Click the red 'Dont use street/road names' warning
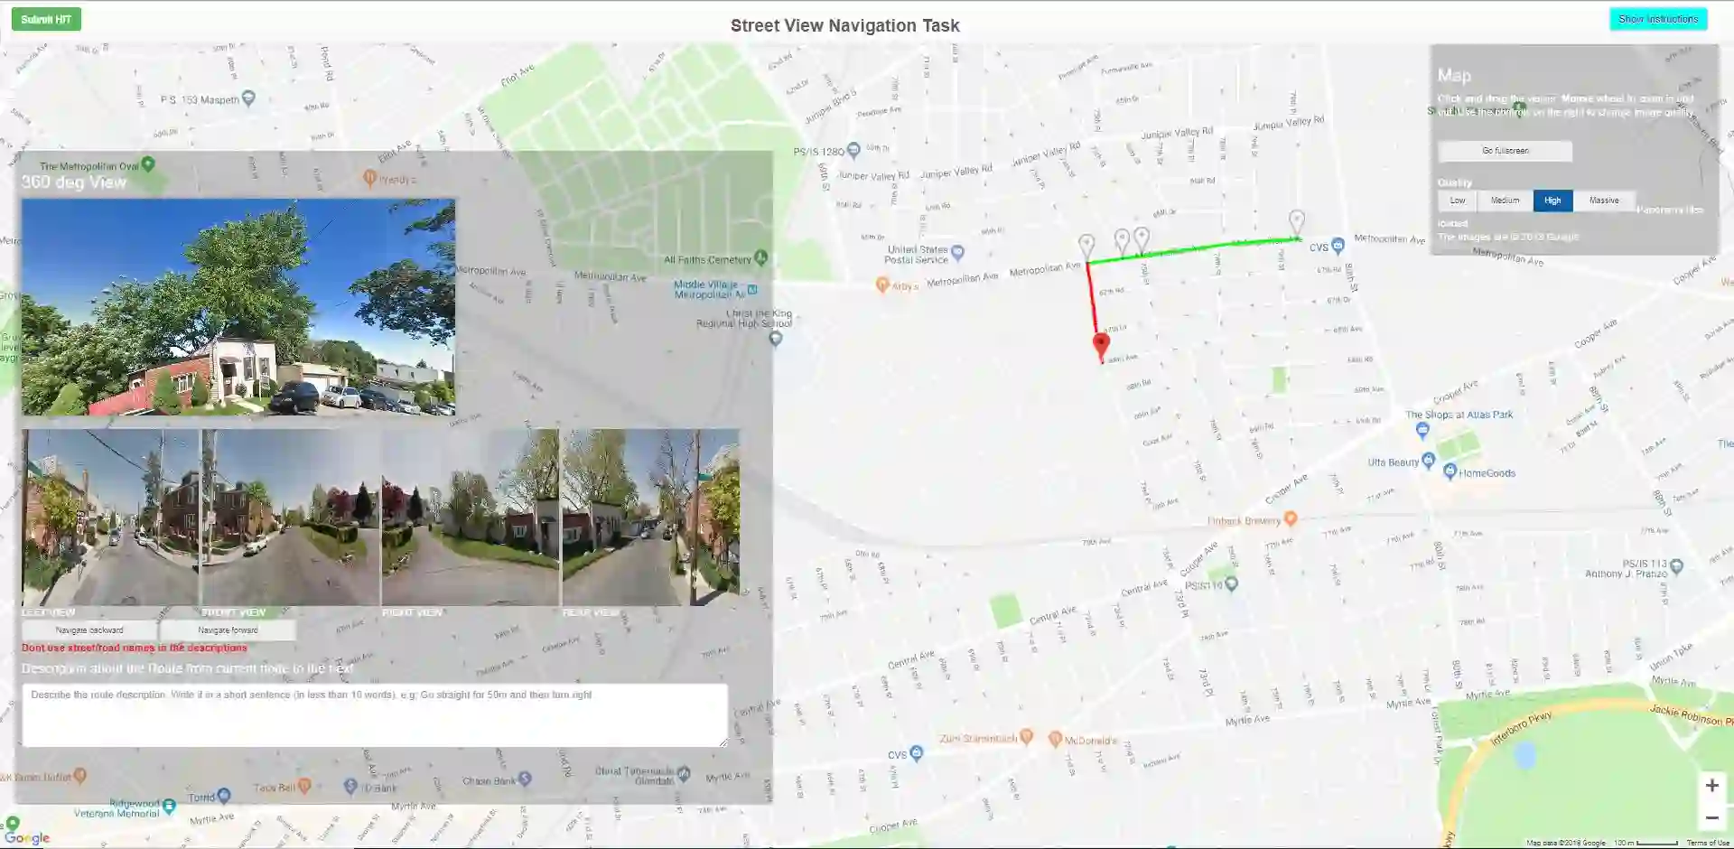 134,648
